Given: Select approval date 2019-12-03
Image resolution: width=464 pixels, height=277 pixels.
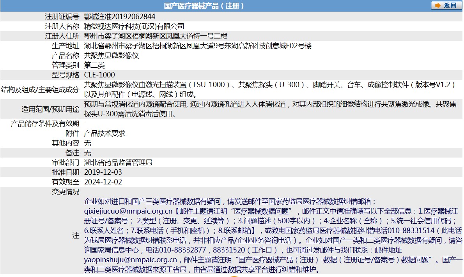Looking at the screenshot, I should 103,172.
